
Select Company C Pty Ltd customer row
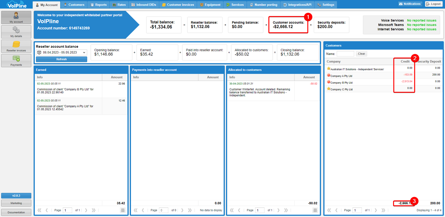point(384,89)
